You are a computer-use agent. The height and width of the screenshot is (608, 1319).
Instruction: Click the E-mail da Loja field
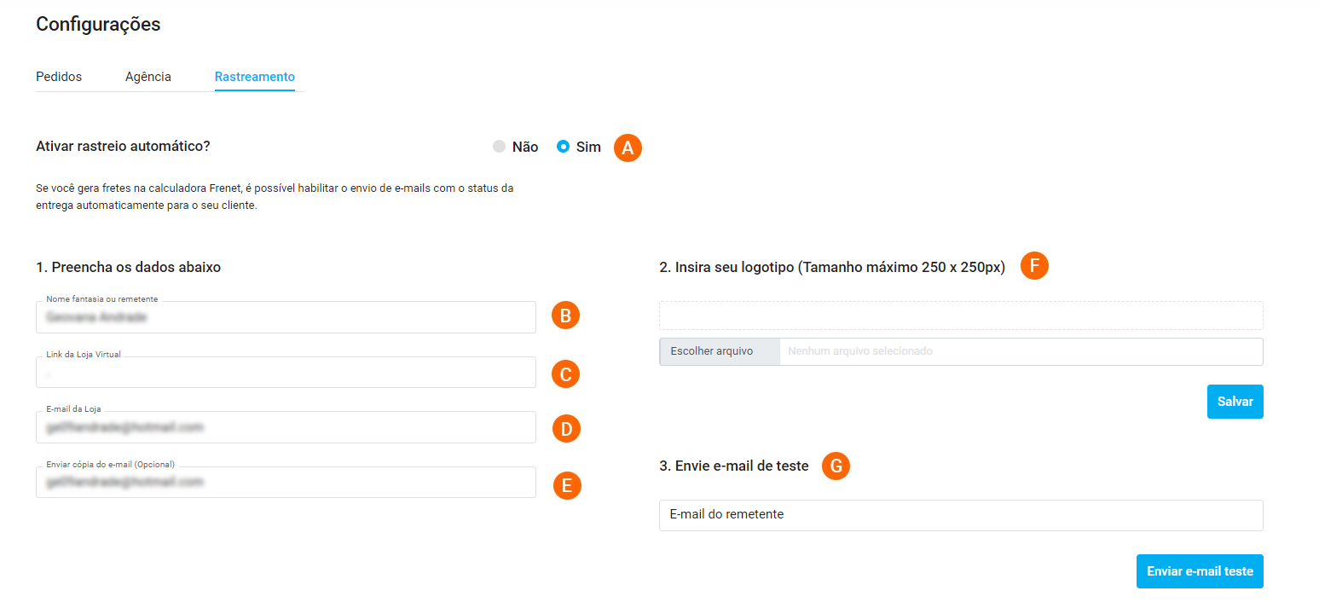click(286, 427)
